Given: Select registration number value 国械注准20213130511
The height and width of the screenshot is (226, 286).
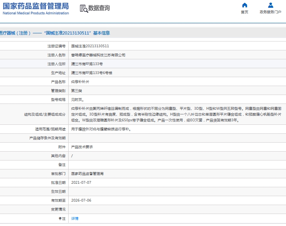Looking at the screenshot, I should coord(90,46).
